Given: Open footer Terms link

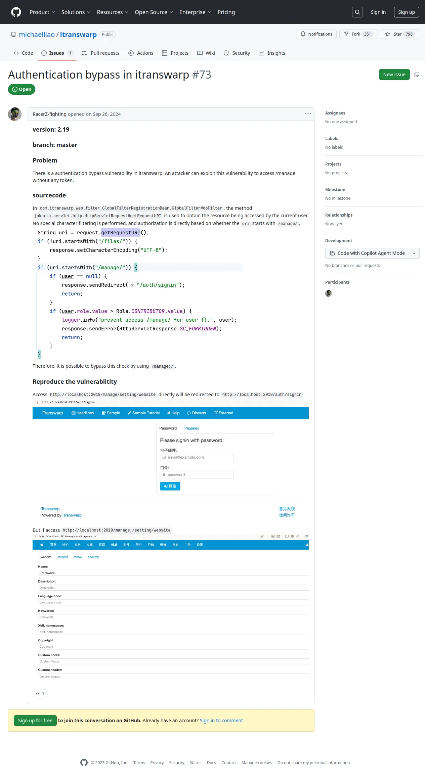Looking at the screenshot, I should pos(139,763).
